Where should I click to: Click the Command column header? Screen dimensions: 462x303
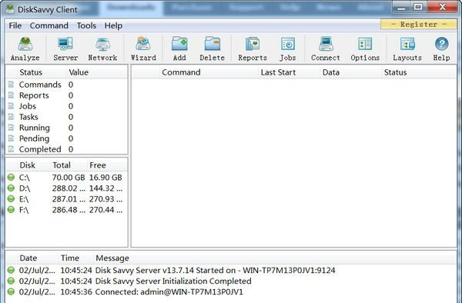coord(181,72)
